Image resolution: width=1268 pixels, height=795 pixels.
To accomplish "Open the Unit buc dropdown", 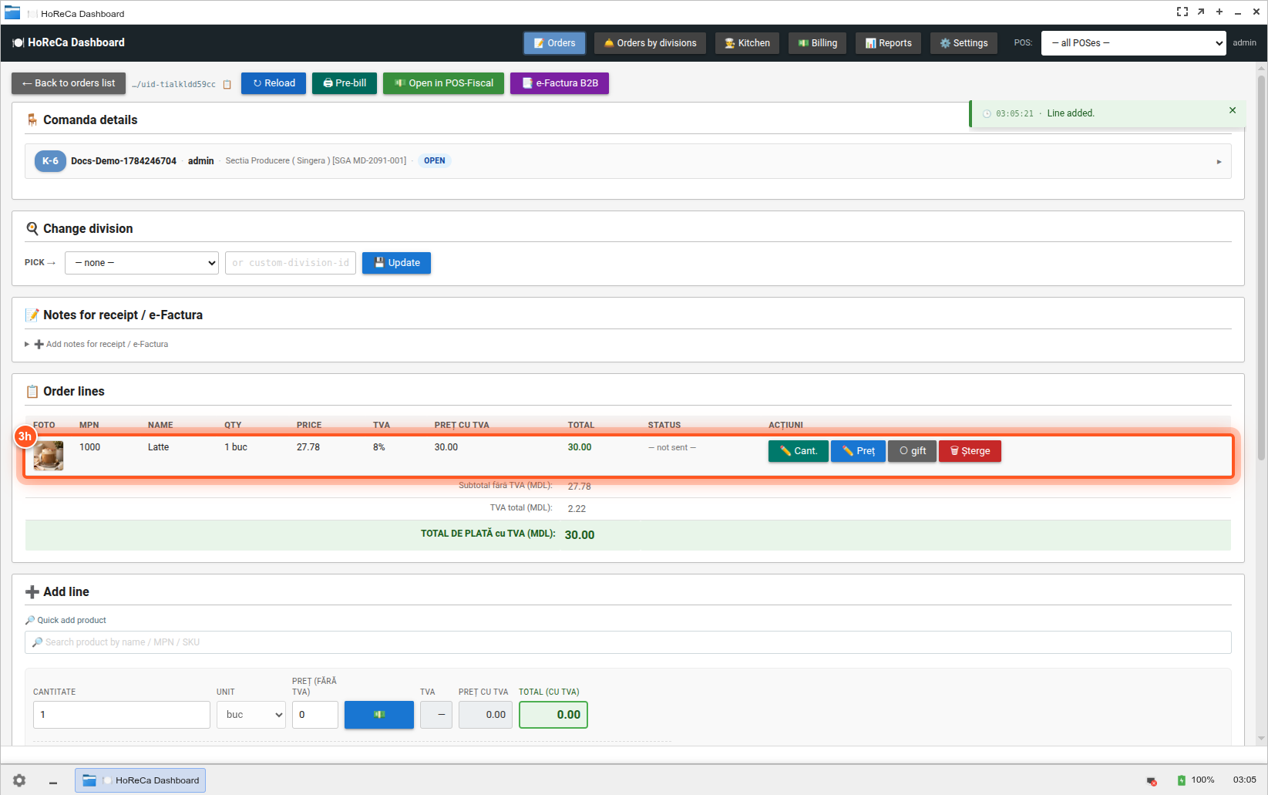I will click(x=251, y=715).
